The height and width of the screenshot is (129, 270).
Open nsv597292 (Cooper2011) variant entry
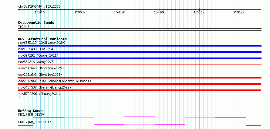[38, 55]
